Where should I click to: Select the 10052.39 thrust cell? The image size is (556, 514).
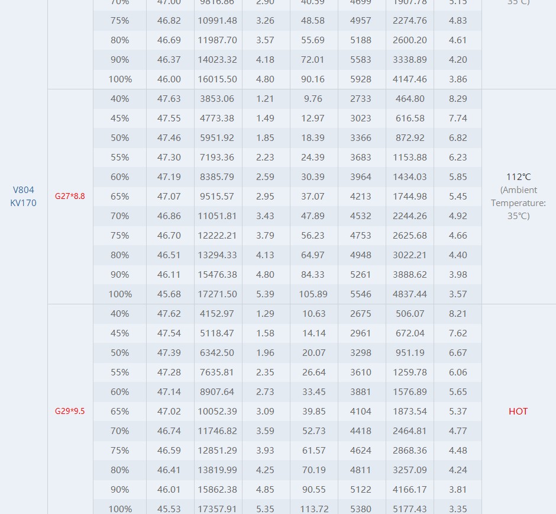coord(218,411)
